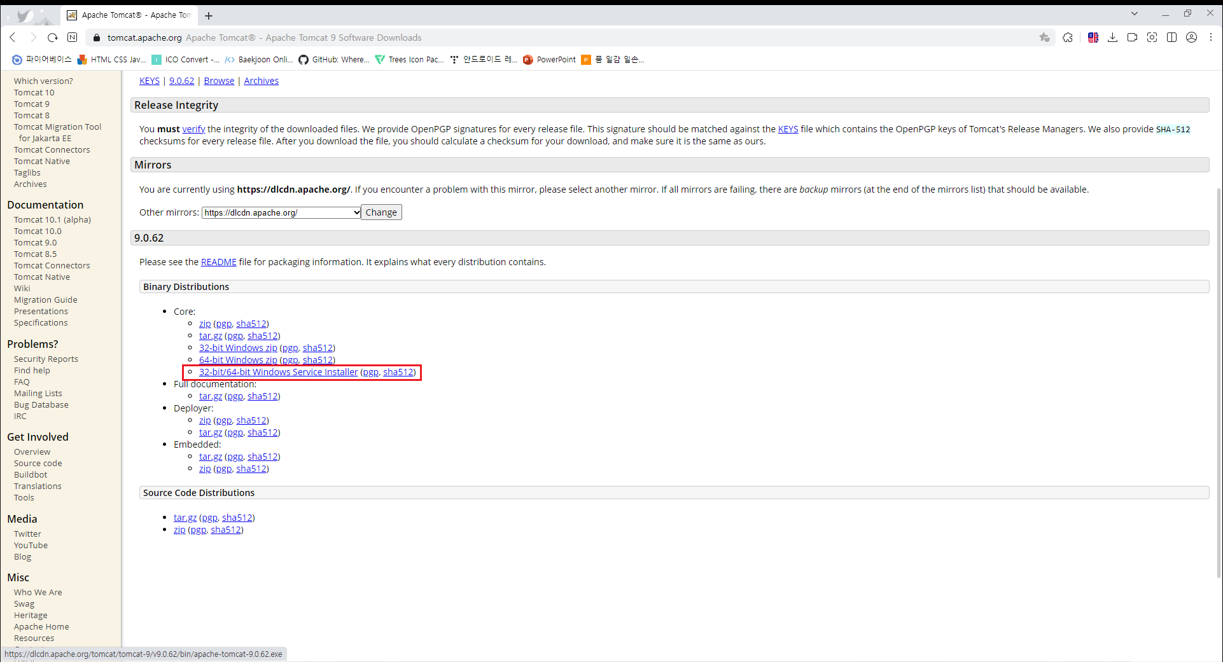Restore the browser window size
Viewport: 1223px width, 662px height.
[x=1187, y=13]
